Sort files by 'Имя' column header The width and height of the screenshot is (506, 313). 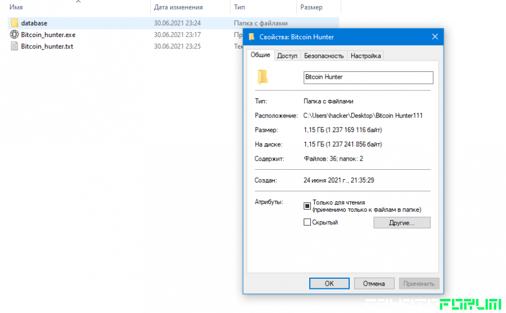pyautogui.click(x=16, y=7)
